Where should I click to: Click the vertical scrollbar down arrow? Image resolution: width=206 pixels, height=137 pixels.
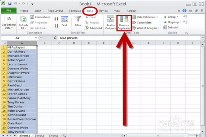[203, 132]
